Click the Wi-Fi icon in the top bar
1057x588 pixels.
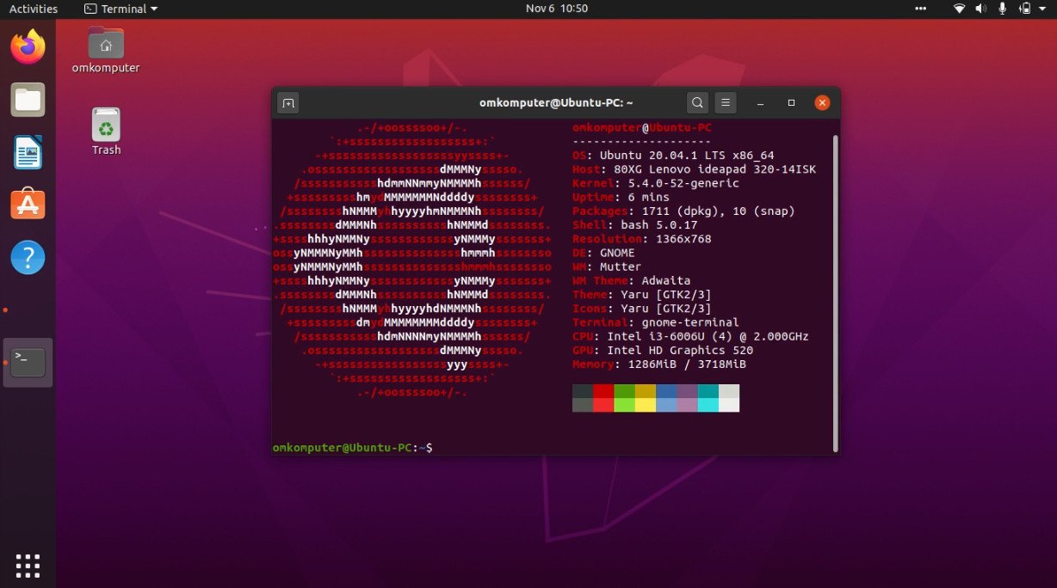tap(958, 9)
